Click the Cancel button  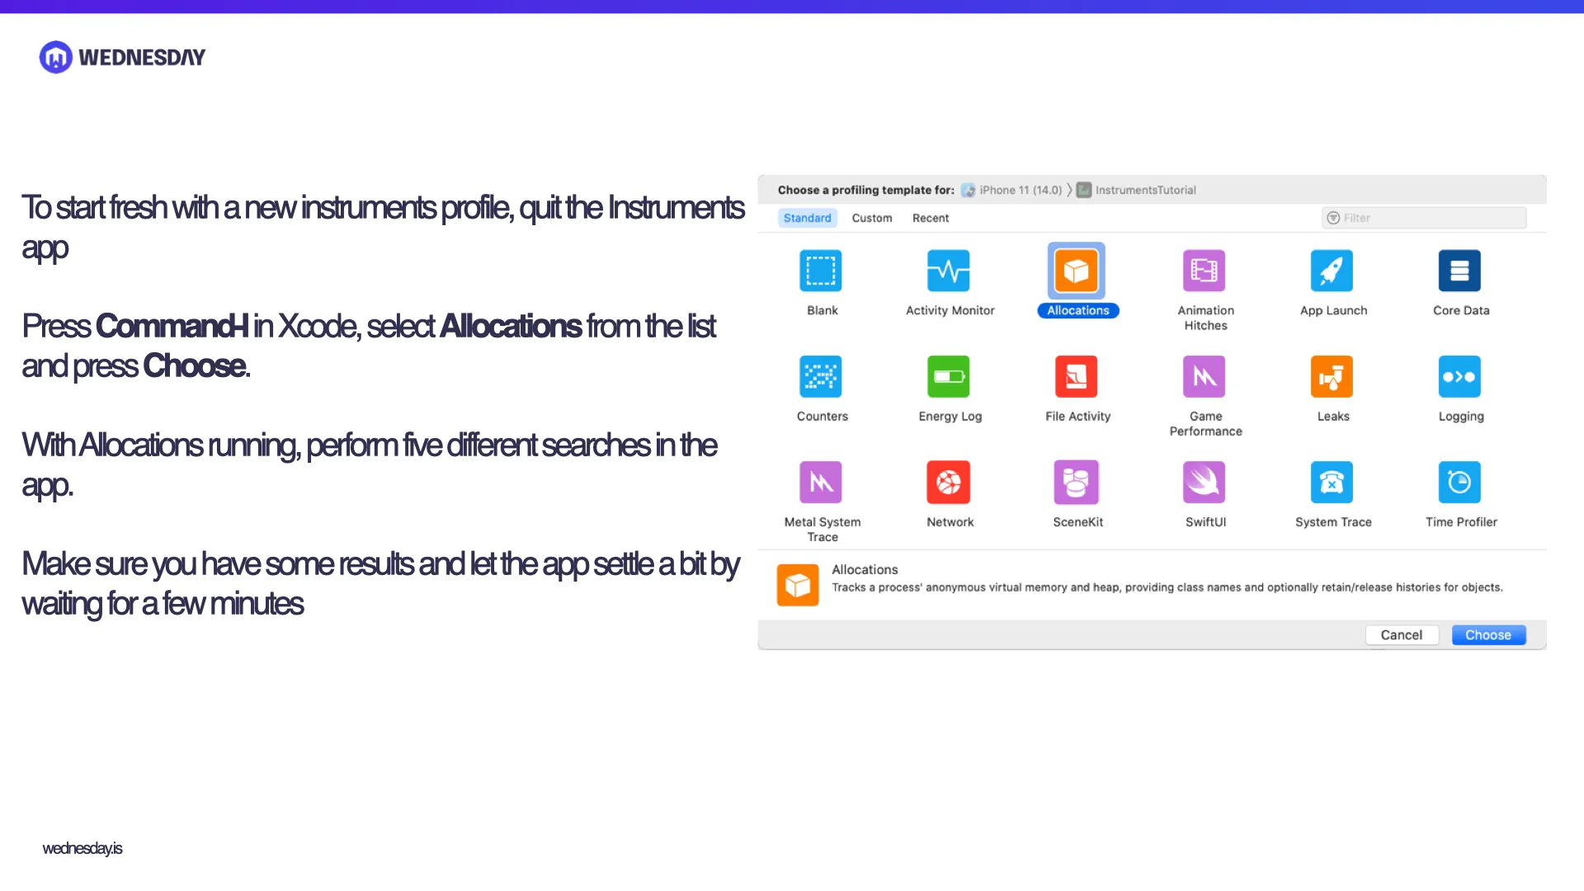[x=1402, y=634]
